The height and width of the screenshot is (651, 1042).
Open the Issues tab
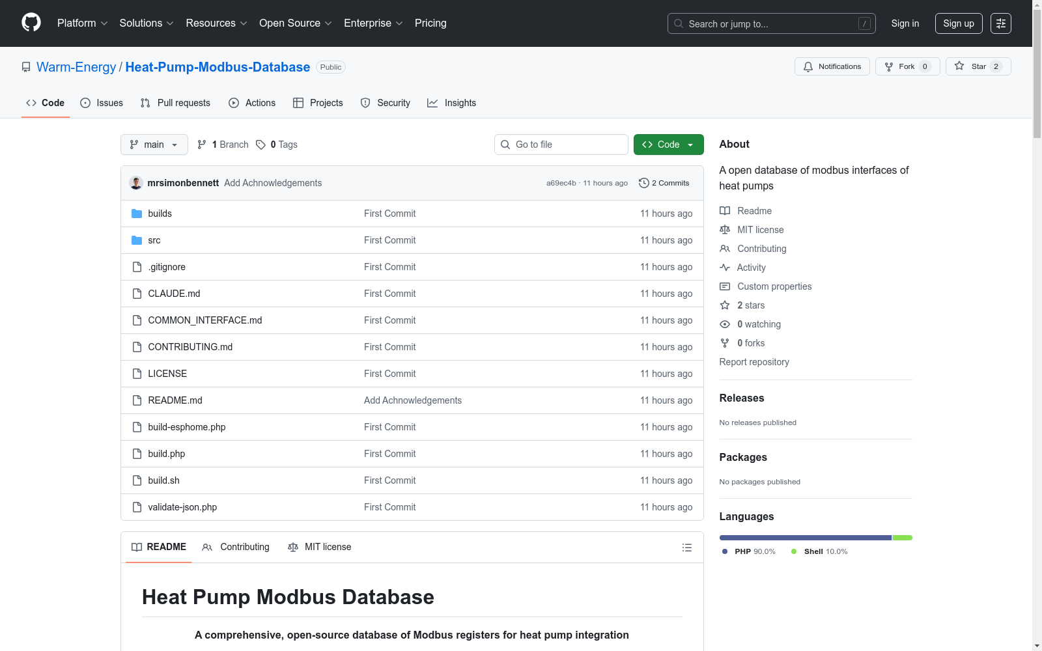102,103
